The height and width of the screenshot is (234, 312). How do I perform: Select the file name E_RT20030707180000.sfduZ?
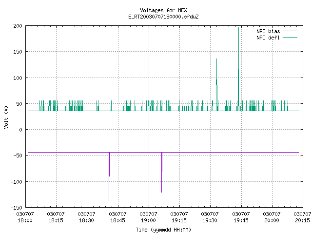(163, 17)
